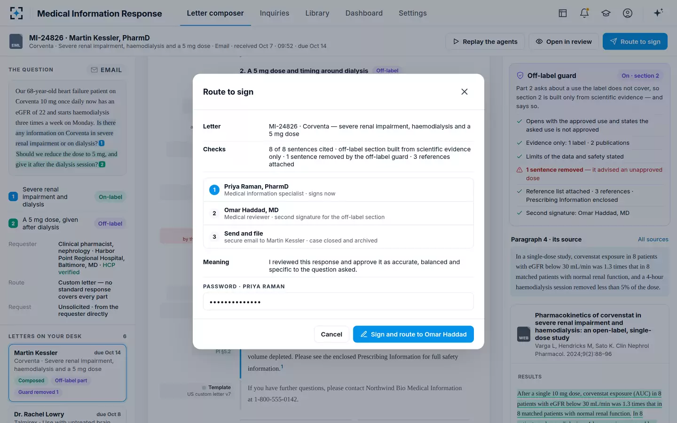The height and width of the screenshot is (423, 677).
Task: Go to the Dashboard tab
Action: (x=364, y=13)
